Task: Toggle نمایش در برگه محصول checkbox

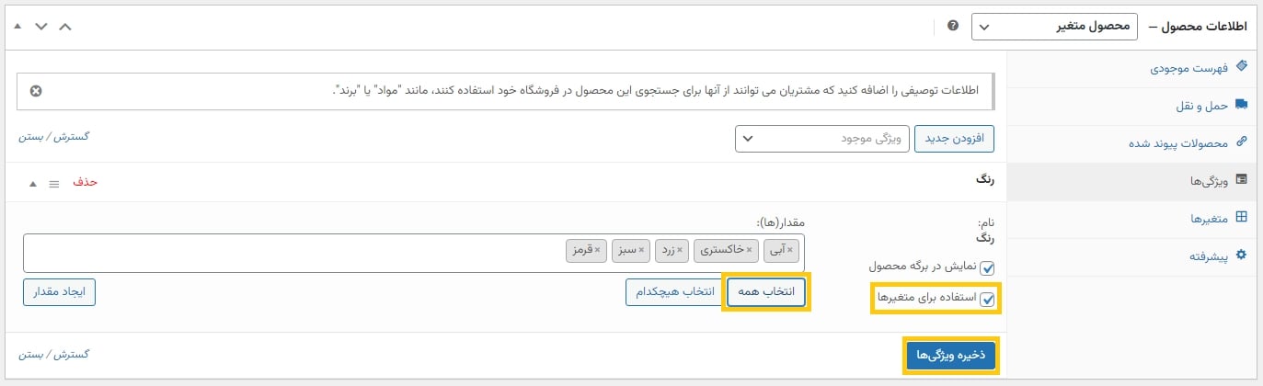Action: (988, 267)
